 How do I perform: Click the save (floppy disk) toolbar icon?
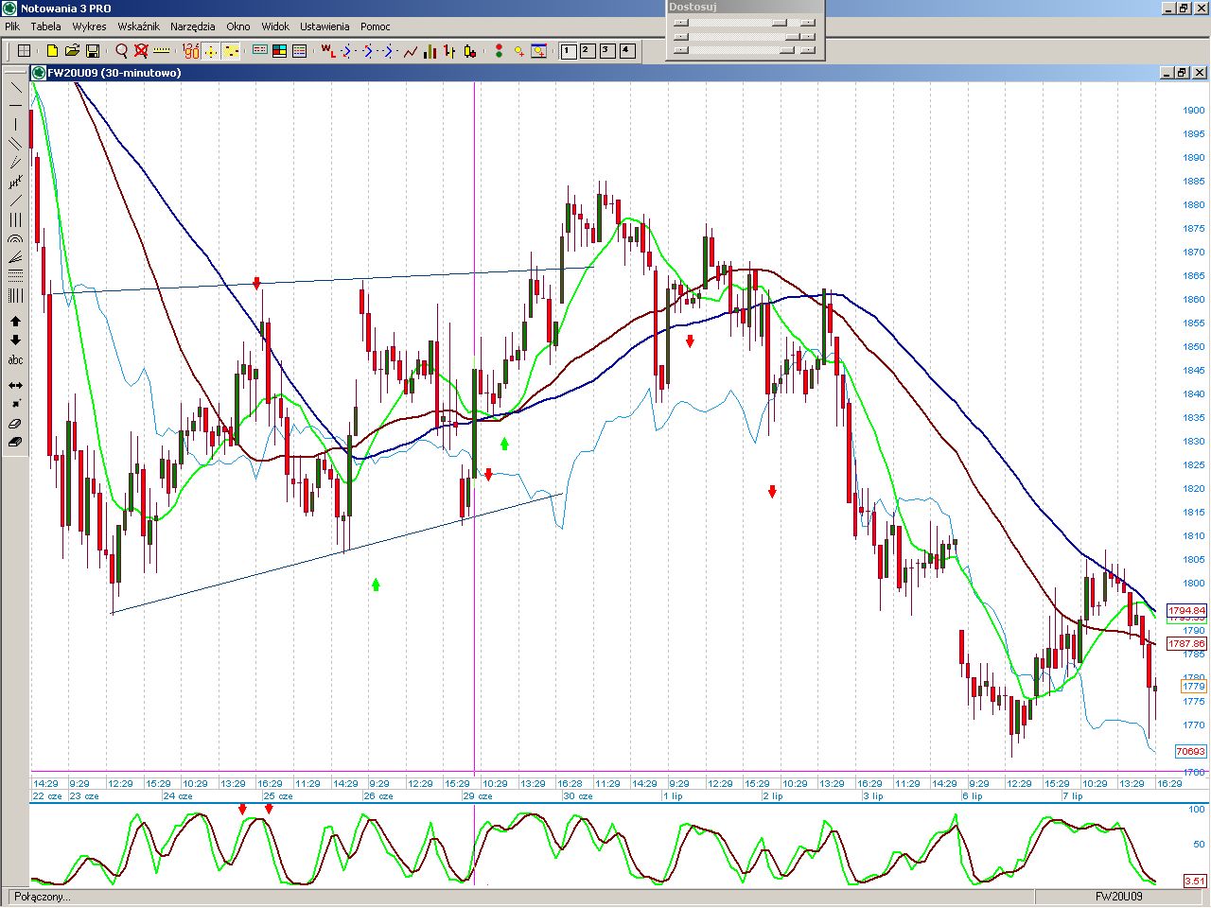click(x=93, y=51)
